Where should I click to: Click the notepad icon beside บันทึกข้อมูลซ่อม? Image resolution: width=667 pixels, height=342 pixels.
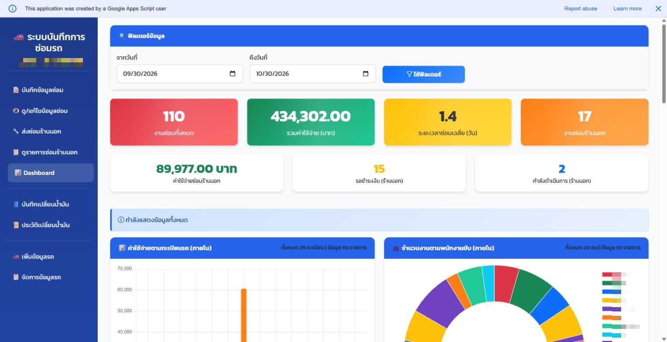coord(16,90)
